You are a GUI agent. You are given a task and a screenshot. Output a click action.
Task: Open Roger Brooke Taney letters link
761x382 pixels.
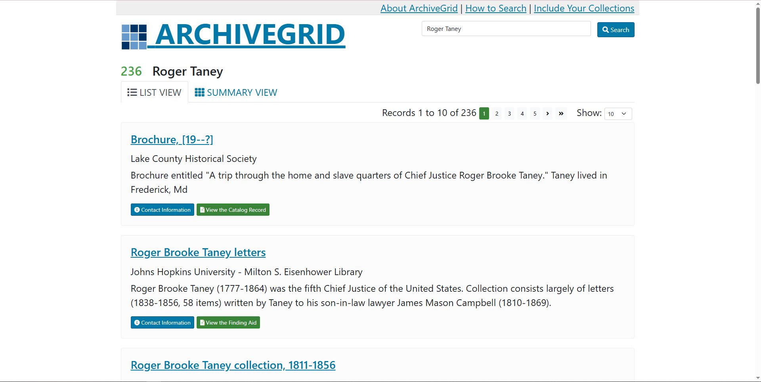198,253
